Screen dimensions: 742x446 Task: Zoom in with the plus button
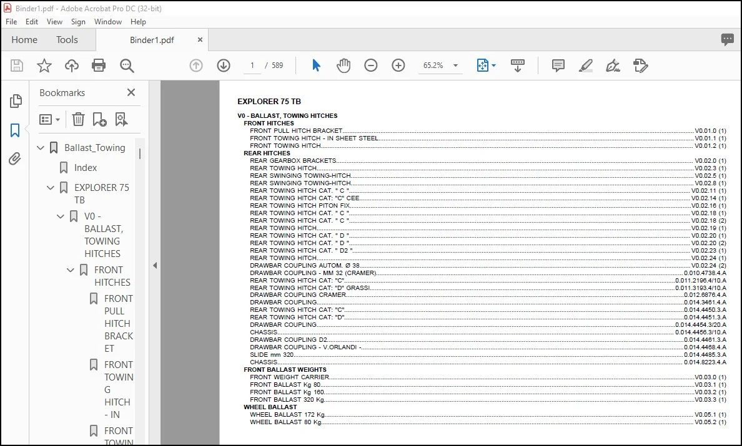[398, 65]
